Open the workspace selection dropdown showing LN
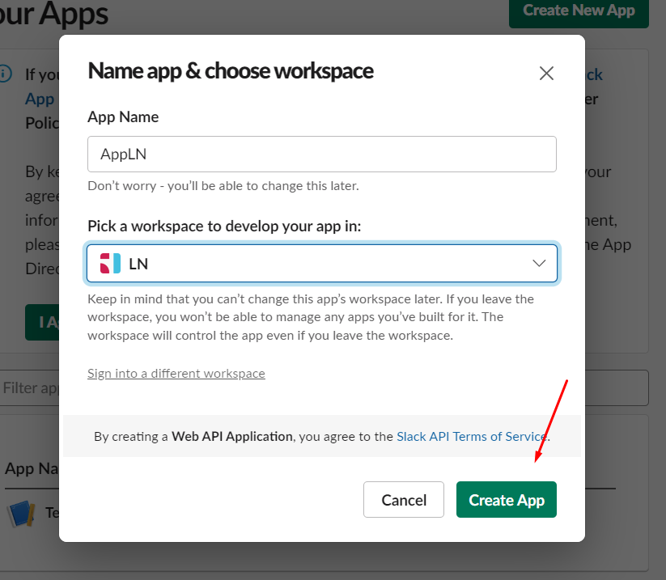Image resolution: width=666 pixels, height=580 pixels. pos(322,262)
